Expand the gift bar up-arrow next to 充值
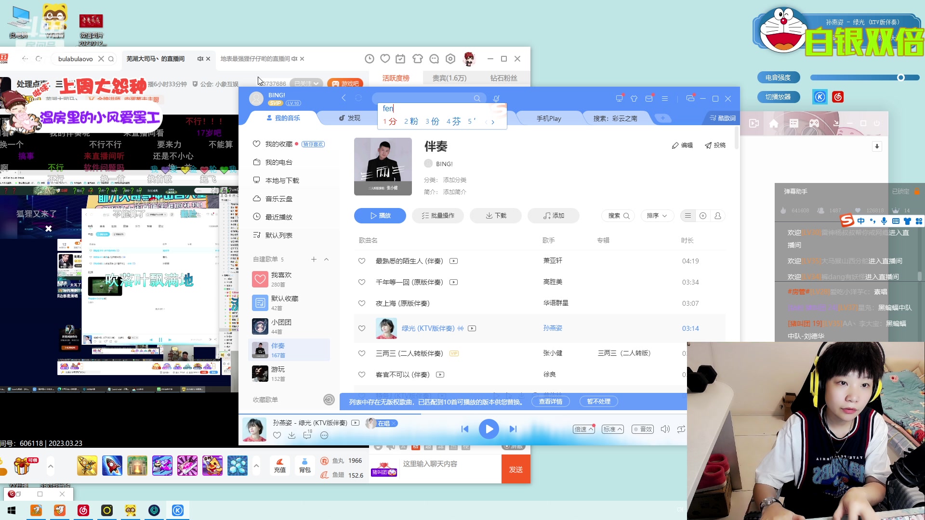 pos(256,466)
